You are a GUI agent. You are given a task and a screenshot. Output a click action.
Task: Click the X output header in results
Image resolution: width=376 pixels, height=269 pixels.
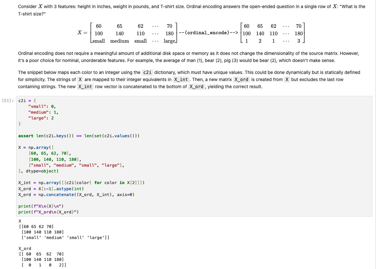pyautogui.click(x=20, y=221)
